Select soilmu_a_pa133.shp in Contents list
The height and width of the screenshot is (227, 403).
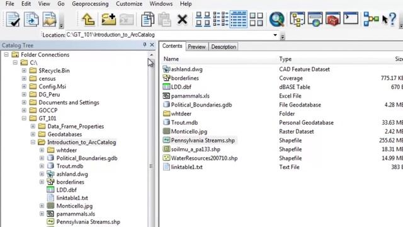[196, 149]
